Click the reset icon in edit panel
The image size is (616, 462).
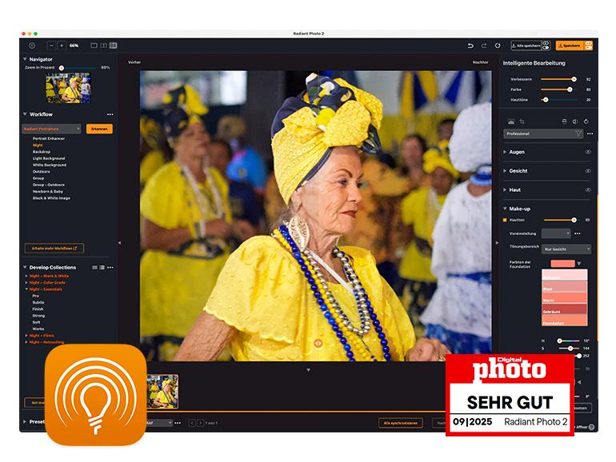586,121
